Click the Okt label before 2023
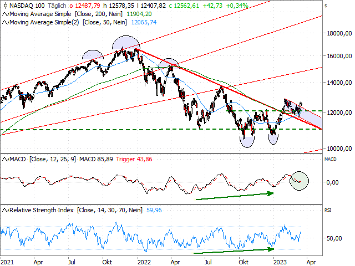Screen dimensions: 355x266 pyautogui.click(x=244, y=262)
